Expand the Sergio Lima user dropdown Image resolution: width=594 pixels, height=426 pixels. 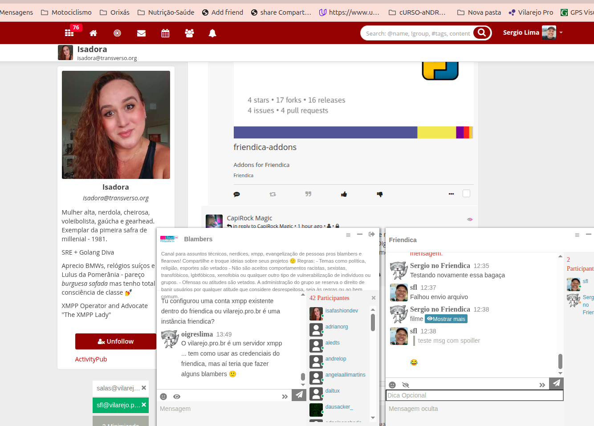(561, 32)
